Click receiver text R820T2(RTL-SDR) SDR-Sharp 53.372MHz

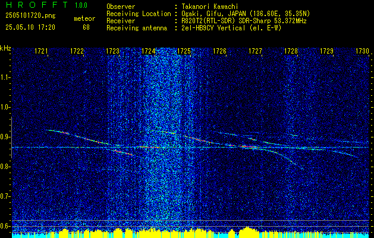[x=244, y=21]
